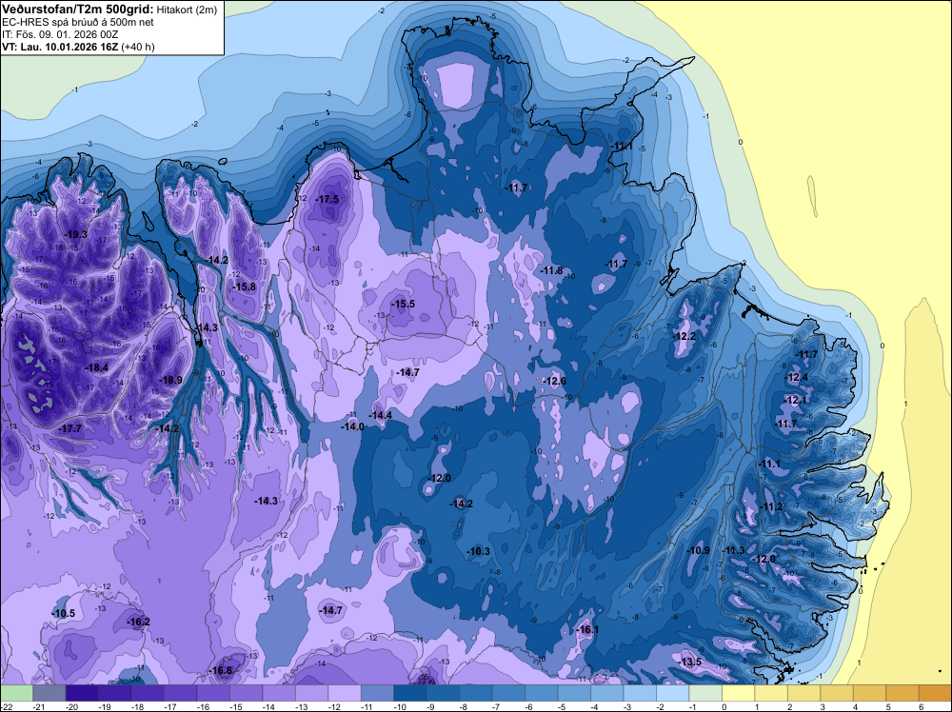Click the -15.8 temperature value
The width and height of the screenshot is (952, 712).
(x=245, y=287)
